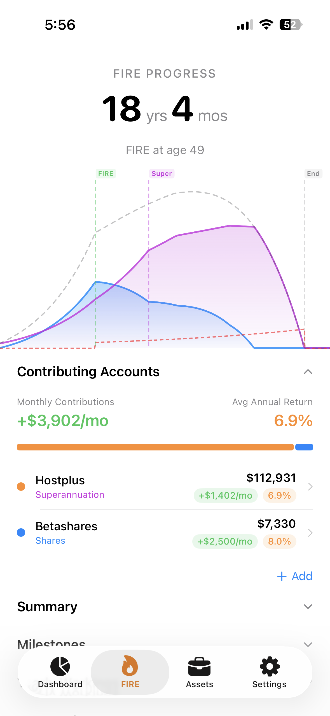Select the Super marker on chart
This screenshot has height=716, width=330.
click(x=162, y=174)
